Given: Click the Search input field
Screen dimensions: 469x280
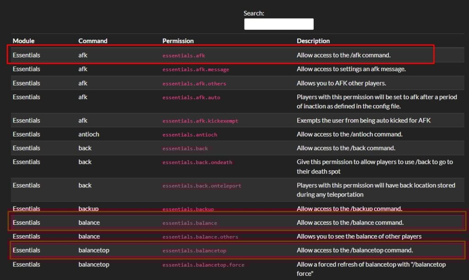Looking at the screenshot, I should [278, 24].
